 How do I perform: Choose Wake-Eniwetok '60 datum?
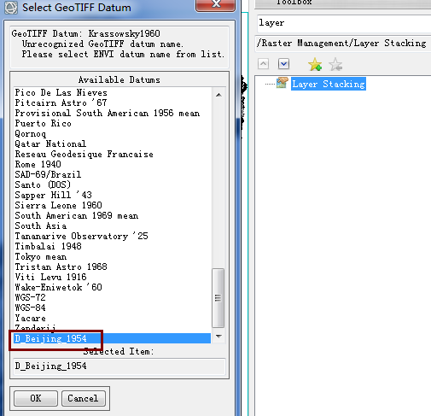coord(112,287)
